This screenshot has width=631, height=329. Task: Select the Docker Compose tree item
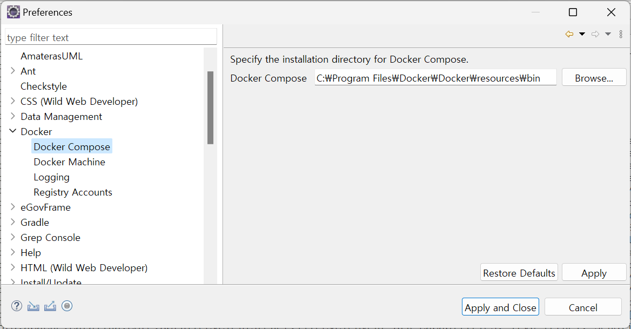point(72,146)
